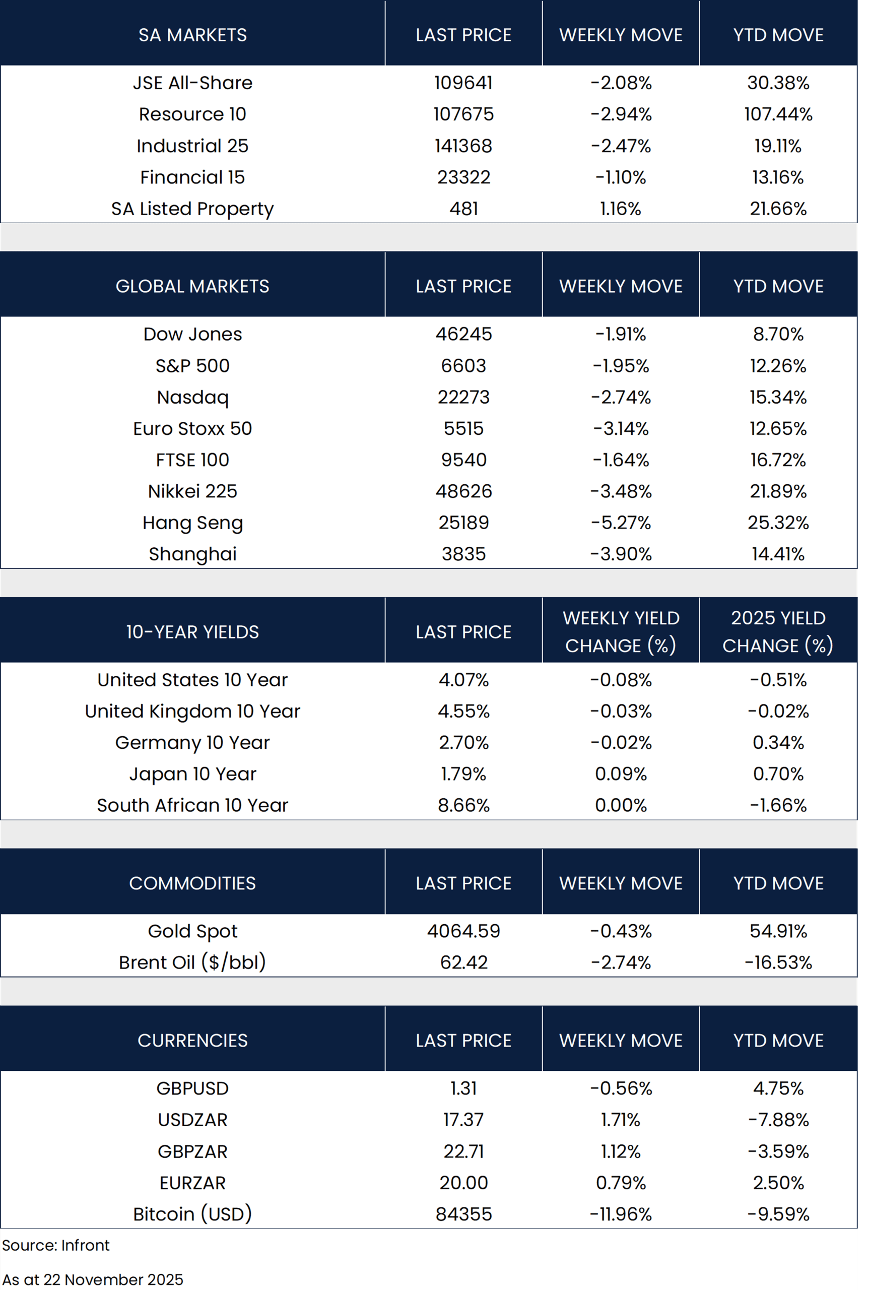Select the 2025 YIELD CHANGE (%) header

point(778,632)
